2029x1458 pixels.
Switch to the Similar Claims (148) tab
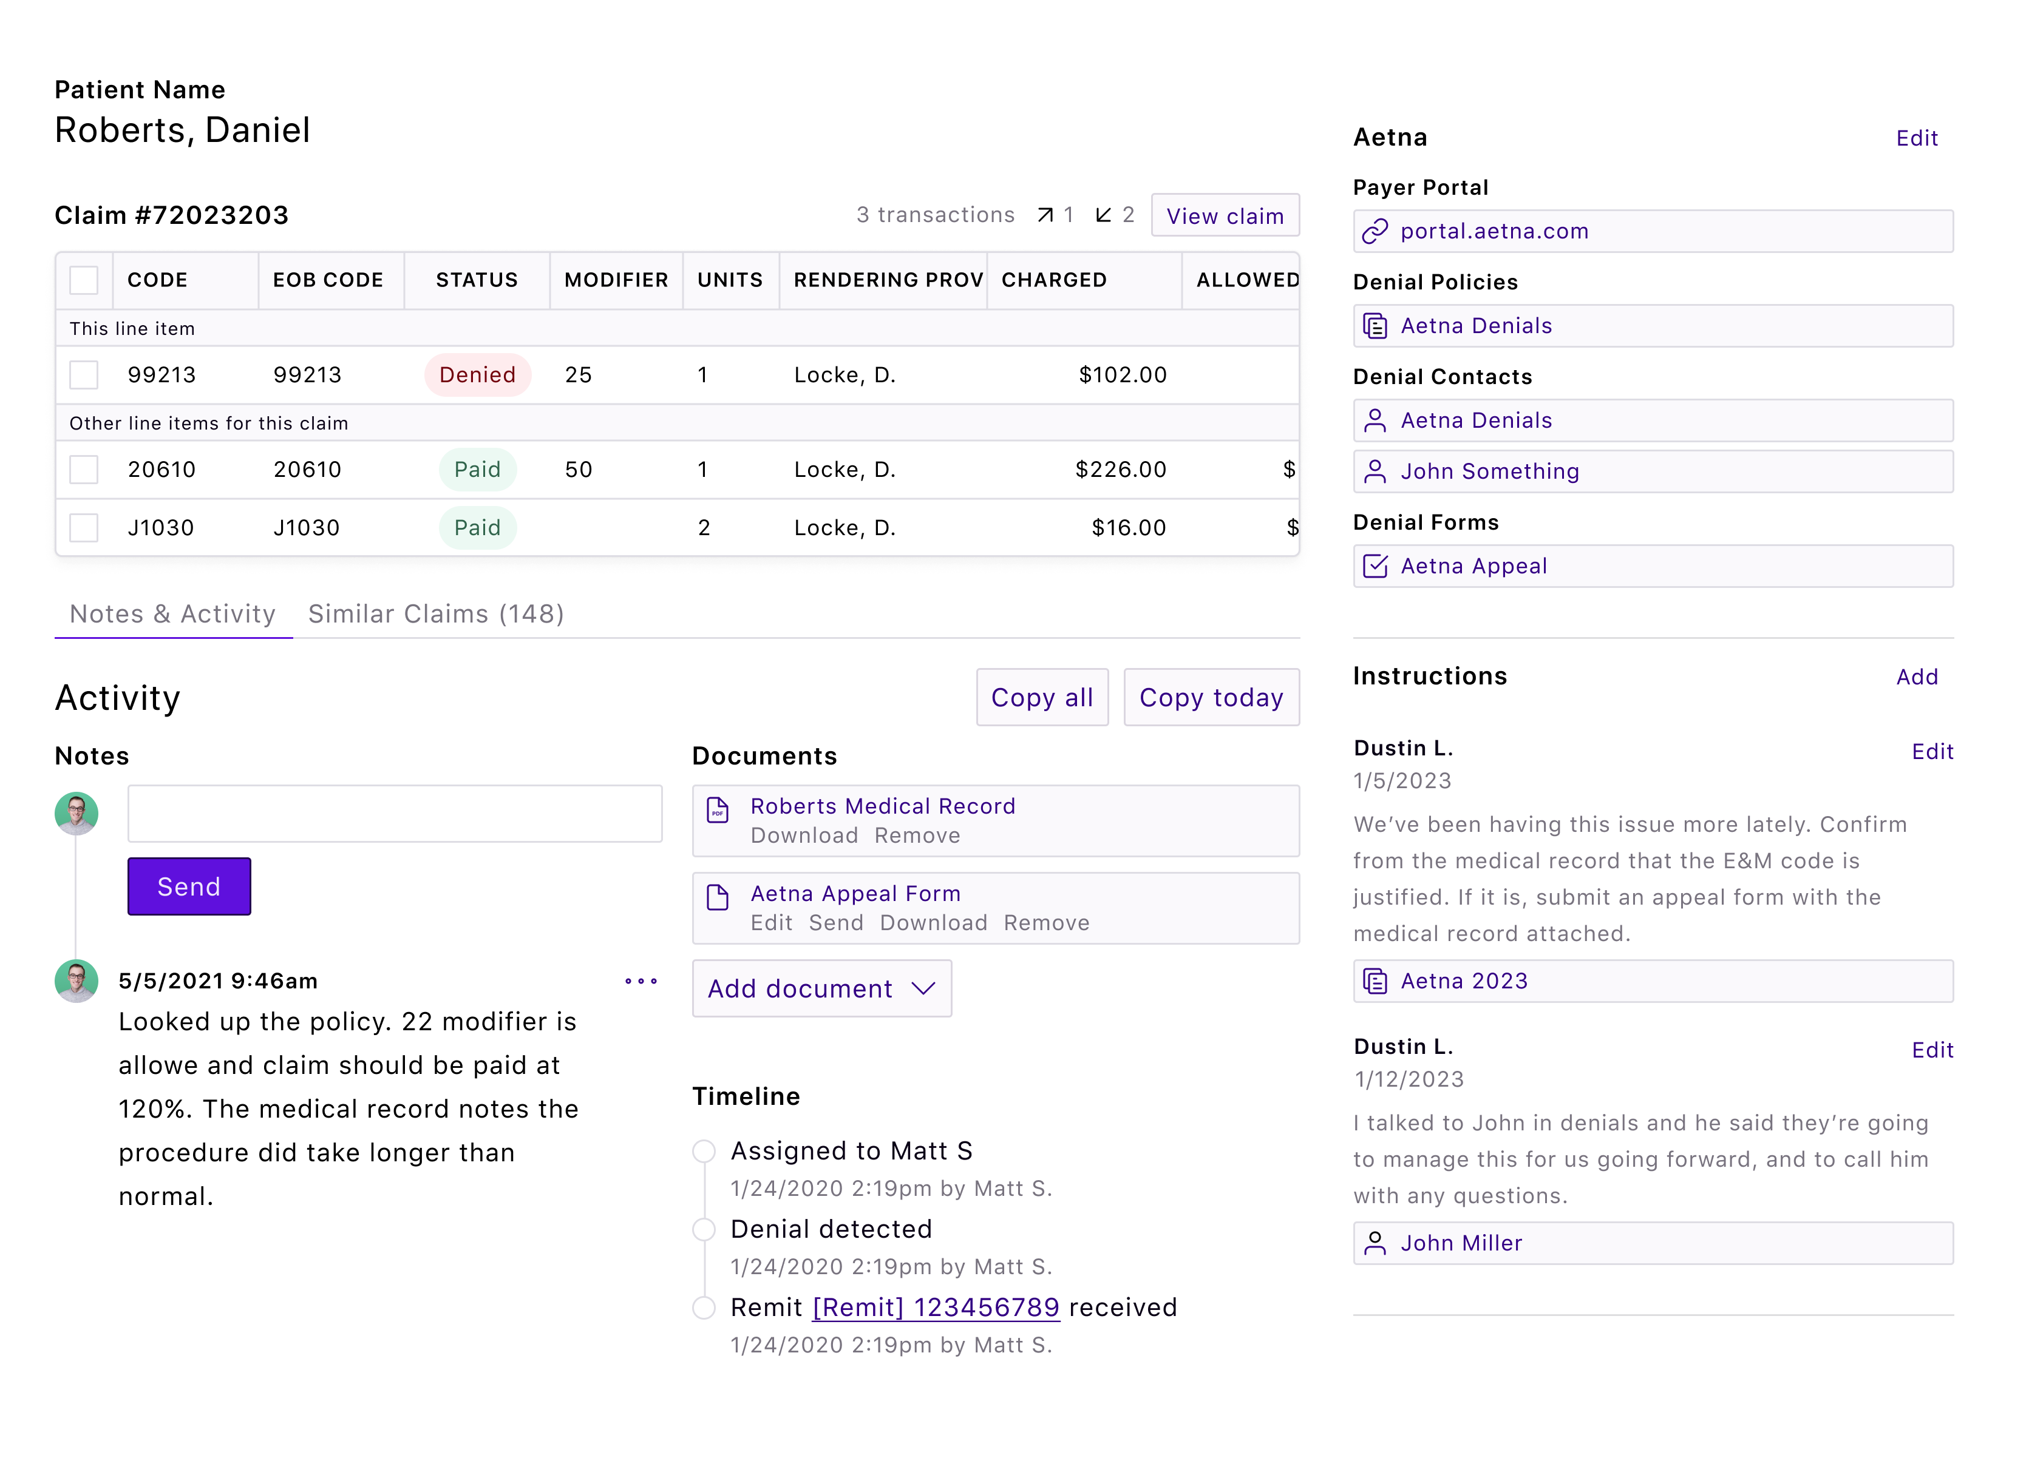tap(436, 614)
